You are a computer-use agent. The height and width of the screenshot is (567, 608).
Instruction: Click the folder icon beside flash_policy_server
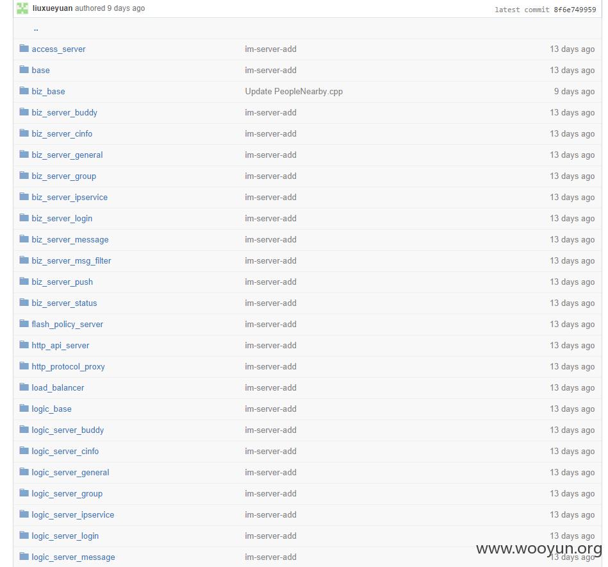(x=24, y=323)
